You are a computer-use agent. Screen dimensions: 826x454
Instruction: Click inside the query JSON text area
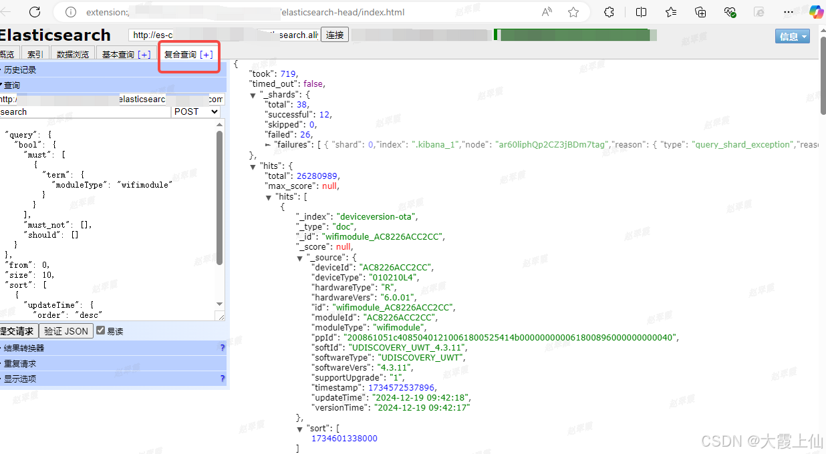click(107, 220)
